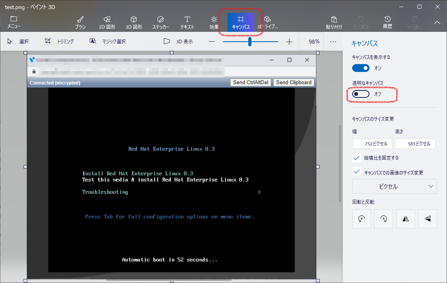Zoom in with the plus icon
The height and width of the screenshot is (283, 447).
pos(289,42)
